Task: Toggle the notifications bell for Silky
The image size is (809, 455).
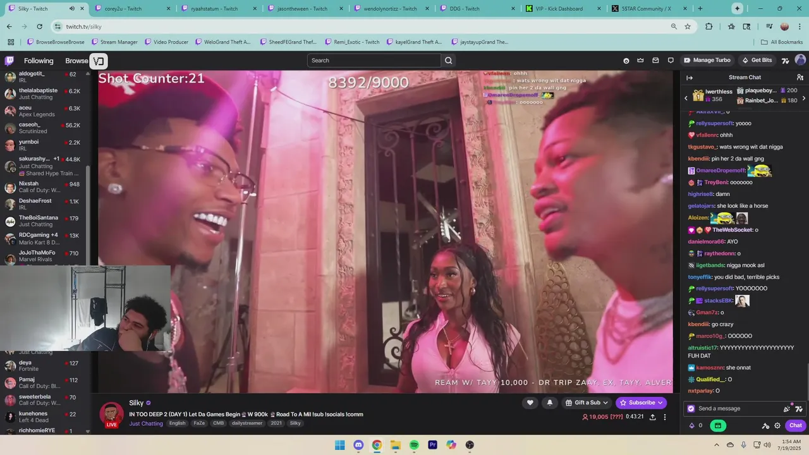Action: click(550, 403)
